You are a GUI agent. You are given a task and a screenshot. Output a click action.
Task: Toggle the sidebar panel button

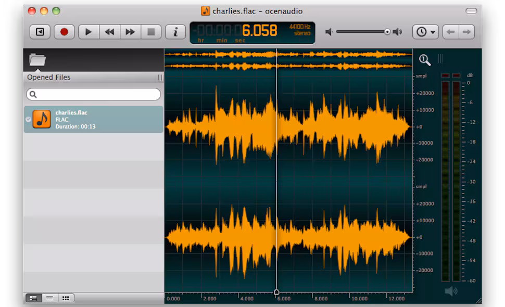click(x=40, y=32)
